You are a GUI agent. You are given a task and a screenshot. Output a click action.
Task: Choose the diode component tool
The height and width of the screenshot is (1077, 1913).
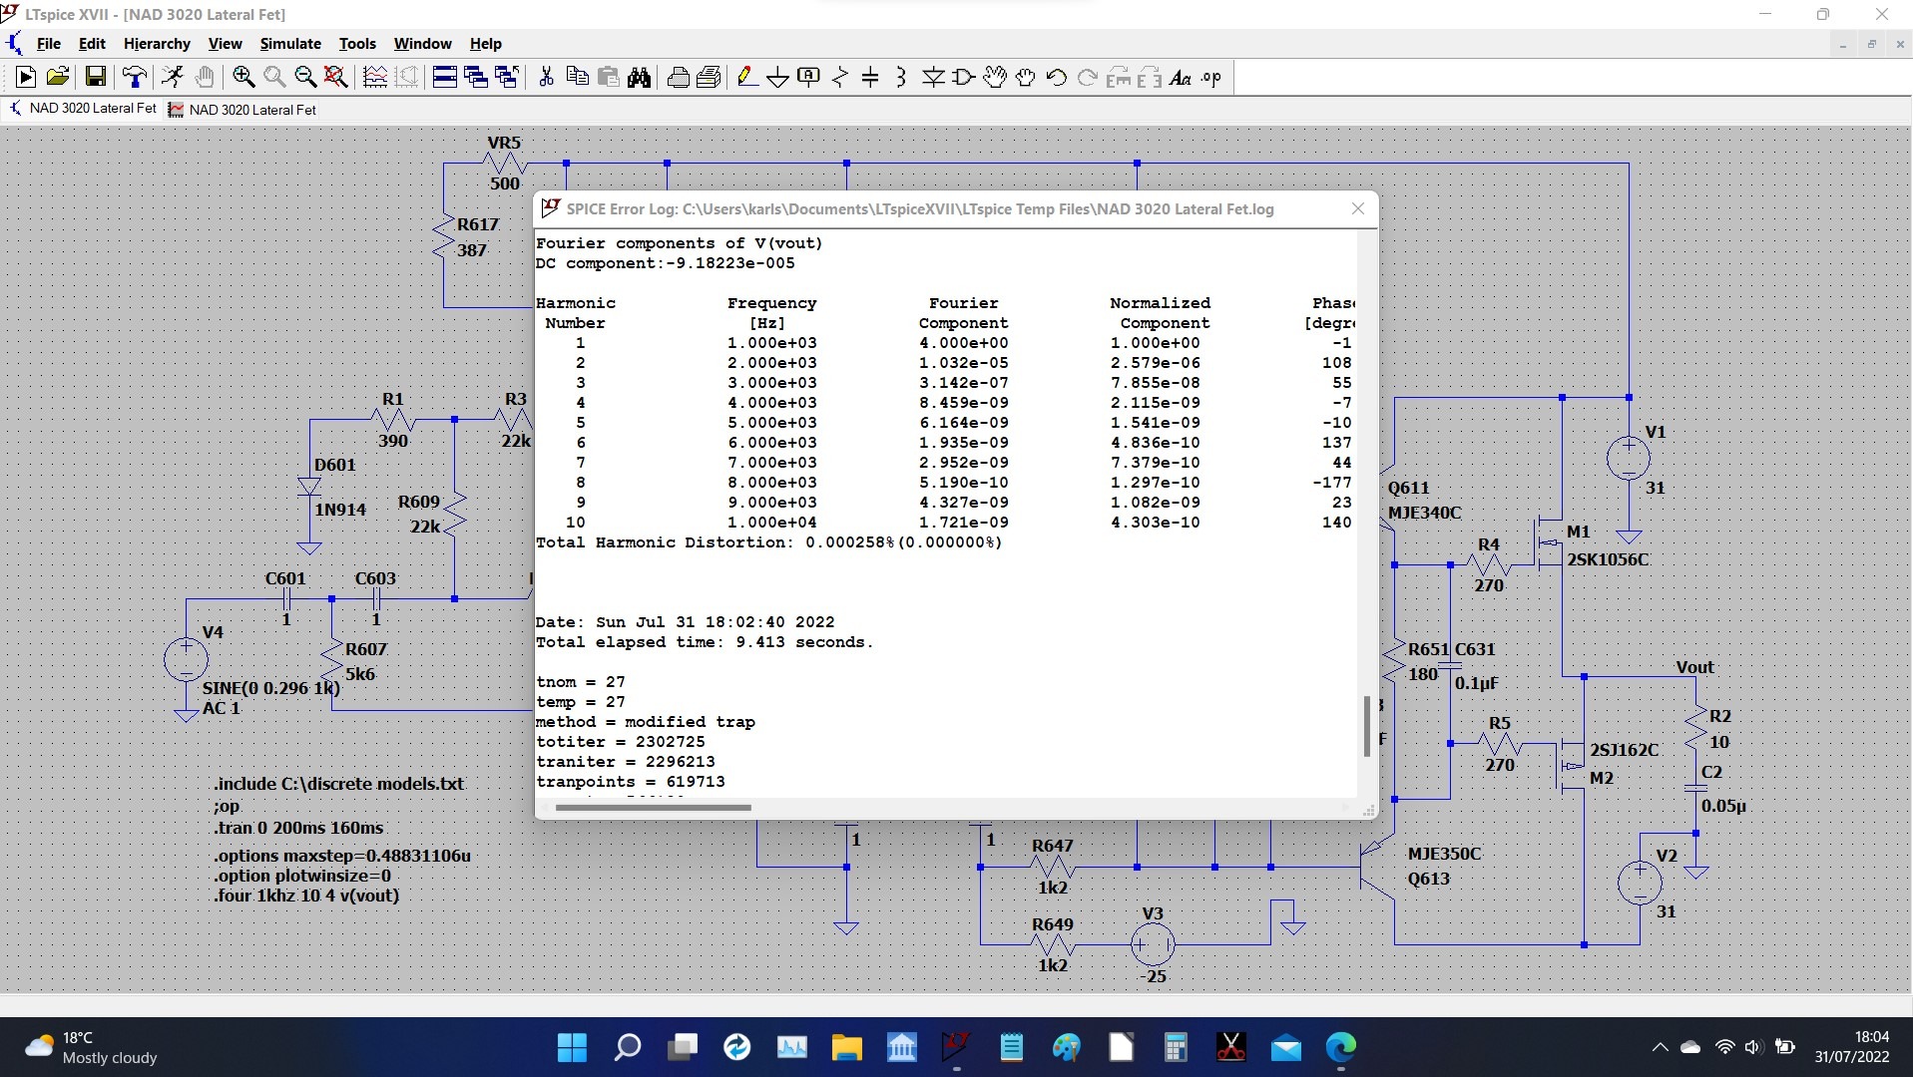tap(933, 77)
